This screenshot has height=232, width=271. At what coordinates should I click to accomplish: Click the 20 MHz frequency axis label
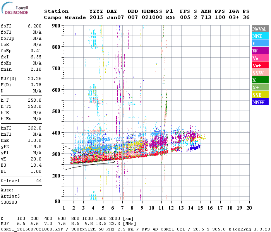coord(249,208)
